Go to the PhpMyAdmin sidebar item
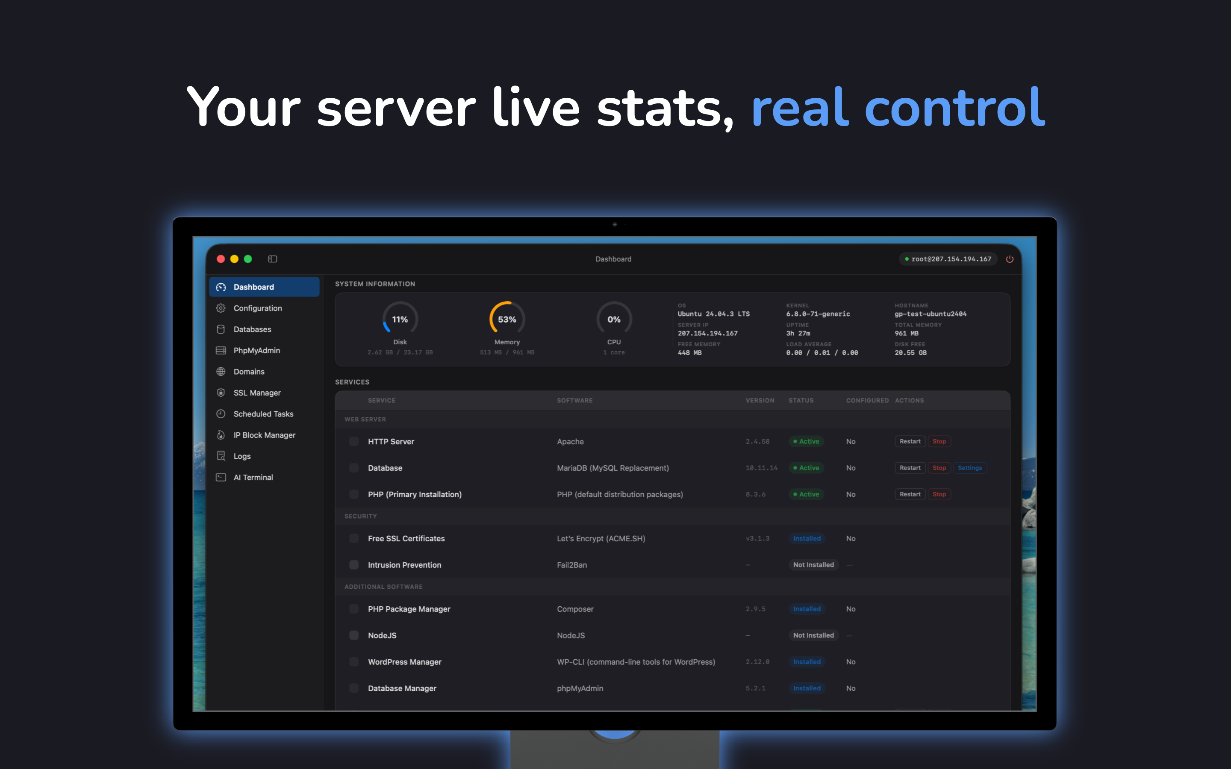Screen dimensions: 1231x769 (x=256, y=350)
